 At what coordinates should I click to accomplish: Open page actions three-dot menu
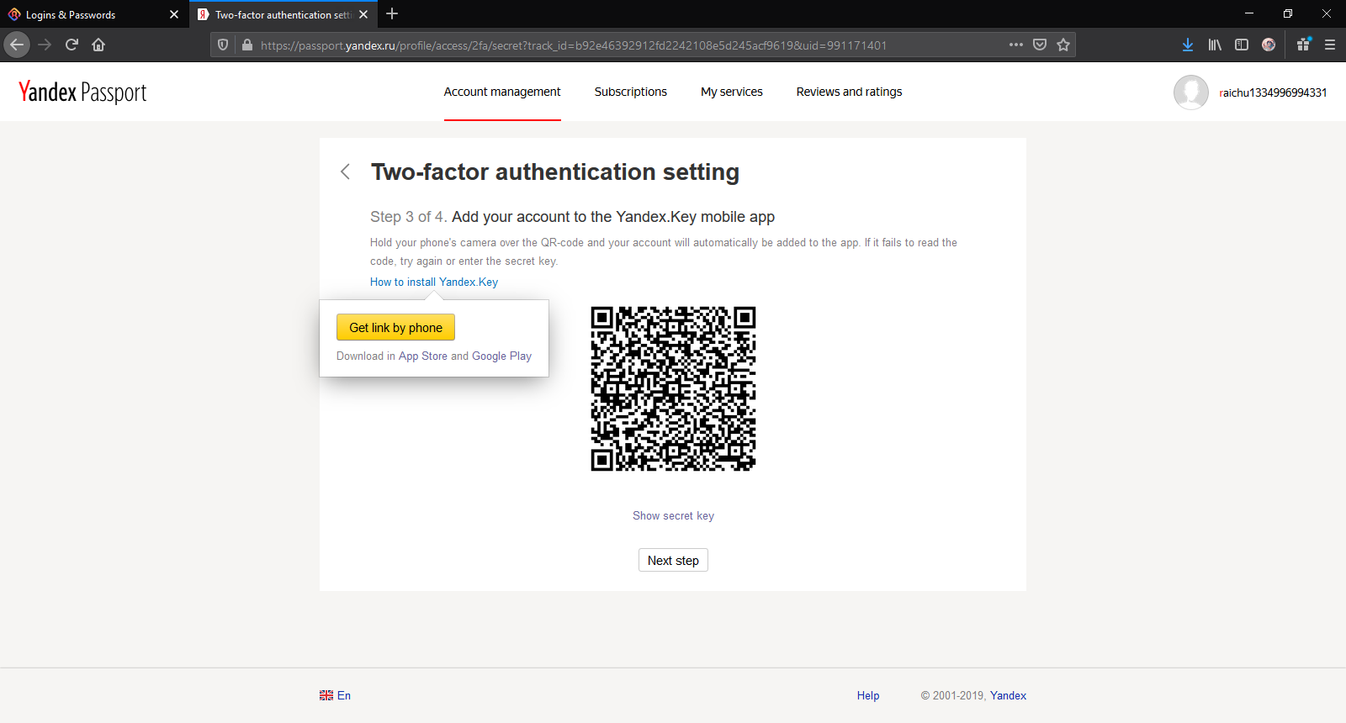pyautogui.click(x=1016, y=45)
